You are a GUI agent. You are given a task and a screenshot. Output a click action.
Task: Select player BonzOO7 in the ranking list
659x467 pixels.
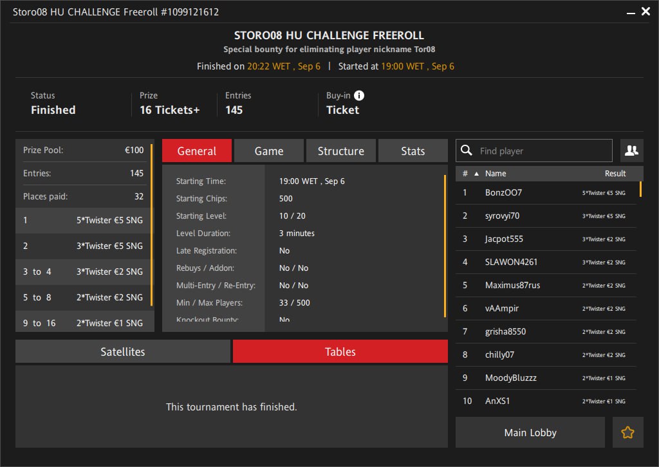coord(503,192)
